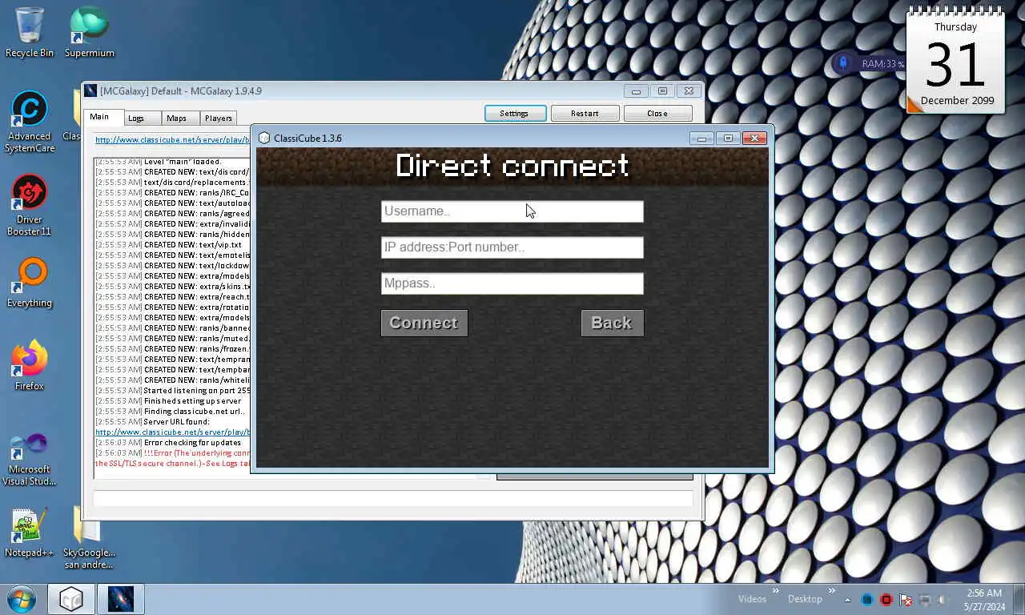This screenshot has height=615, width=1025.
Task: Close the ClassiCube window with the red X
Action: tap(754, 139)
